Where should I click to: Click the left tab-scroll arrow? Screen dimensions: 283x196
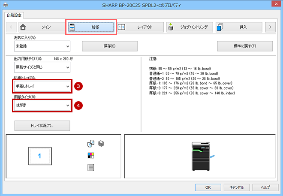tap(11, 27)
